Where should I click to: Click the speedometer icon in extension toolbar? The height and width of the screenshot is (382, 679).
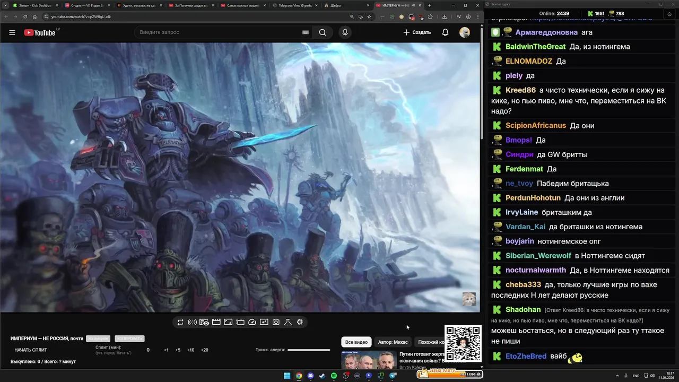252,322
